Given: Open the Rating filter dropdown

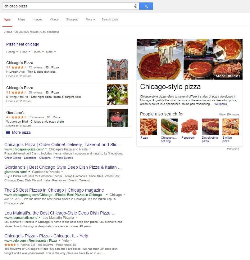Looking at the screenshot, I should [x=12, y=52].
